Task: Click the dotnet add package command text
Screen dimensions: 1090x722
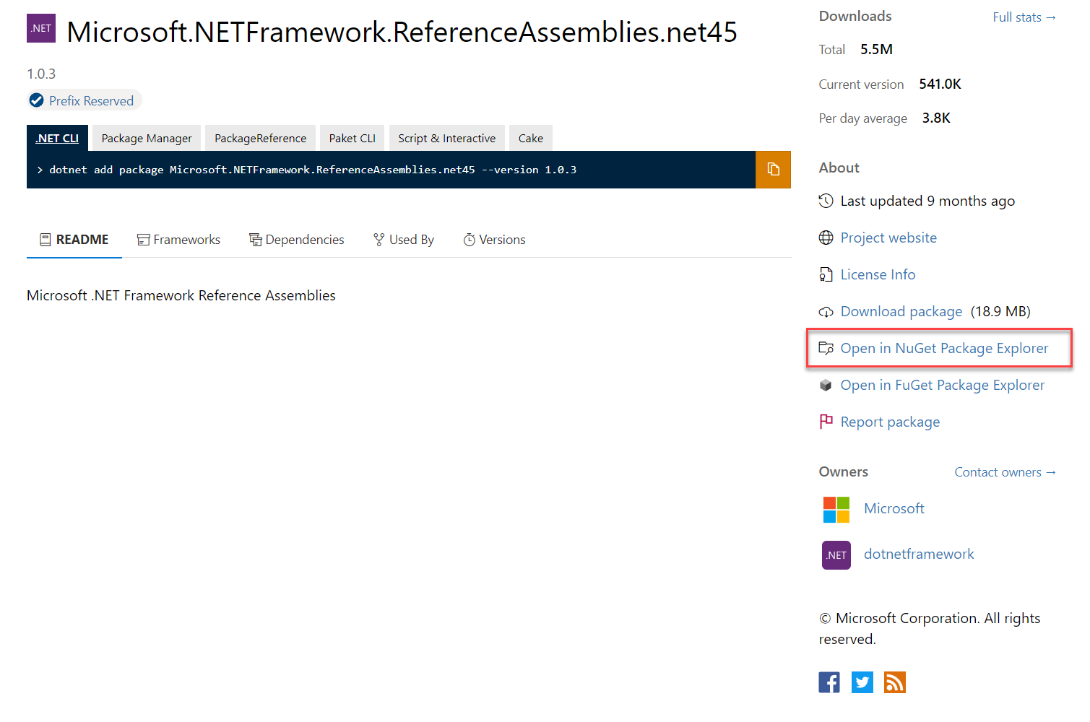Action: pos(313,170)
